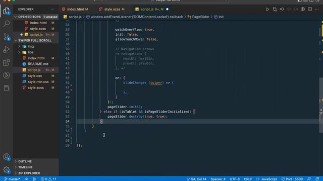Click the CRLF line ending selector
323x181 pixels.
point(248,179)
